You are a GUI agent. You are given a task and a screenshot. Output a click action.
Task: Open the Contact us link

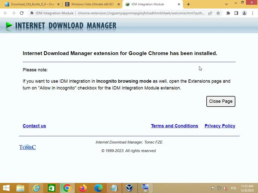pos(34,126)
